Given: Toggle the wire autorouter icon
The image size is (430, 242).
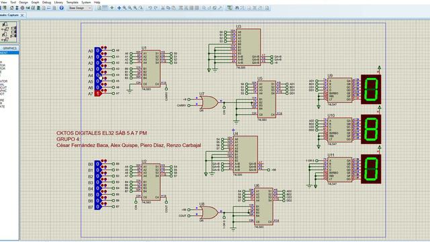Looking at the screenshot, I should coord(230,8).
